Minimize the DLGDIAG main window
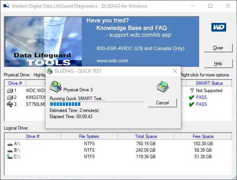 [193, 6]
